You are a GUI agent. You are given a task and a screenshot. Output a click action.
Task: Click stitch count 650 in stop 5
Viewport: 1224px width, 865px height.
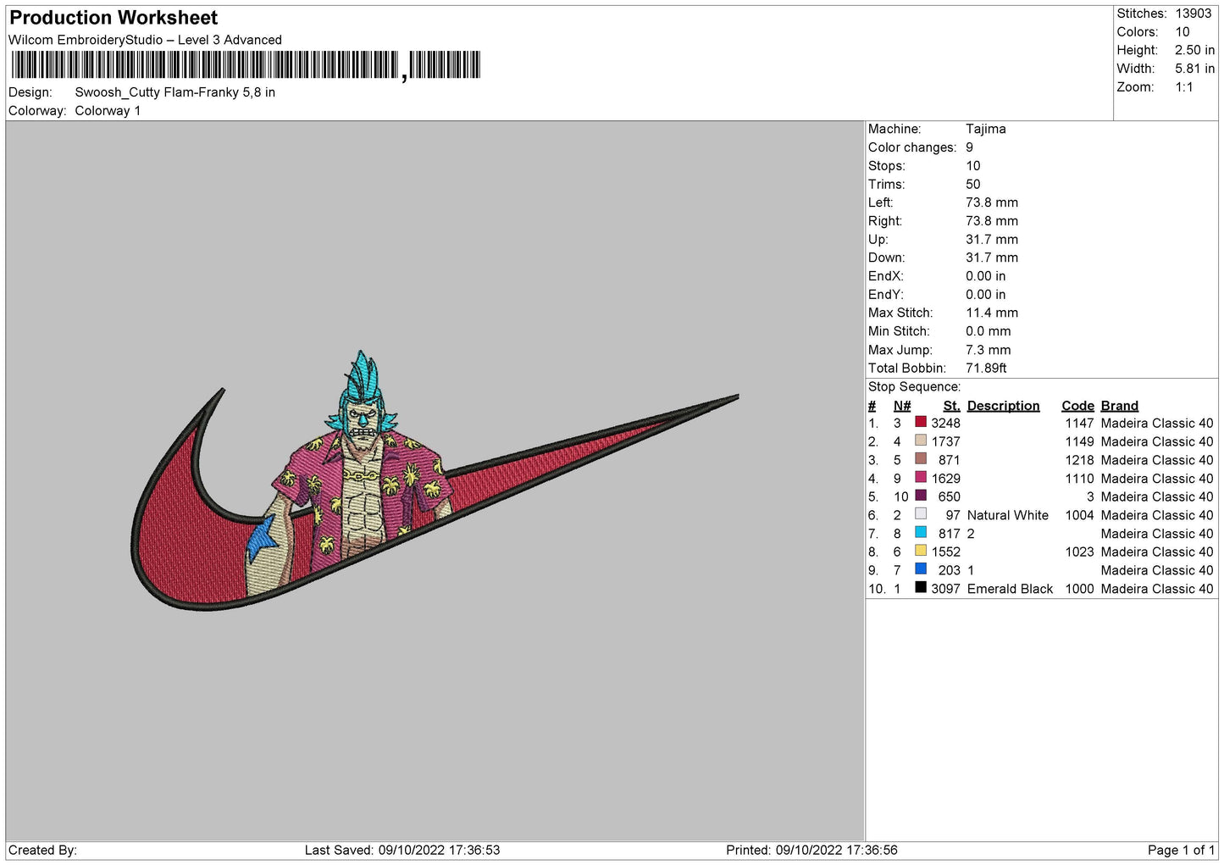point(950,496)
